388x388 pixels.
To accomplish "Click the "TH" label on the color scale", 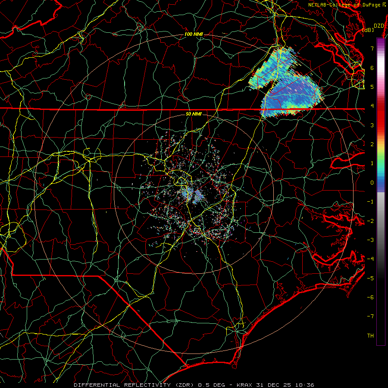I will point(370,336).
